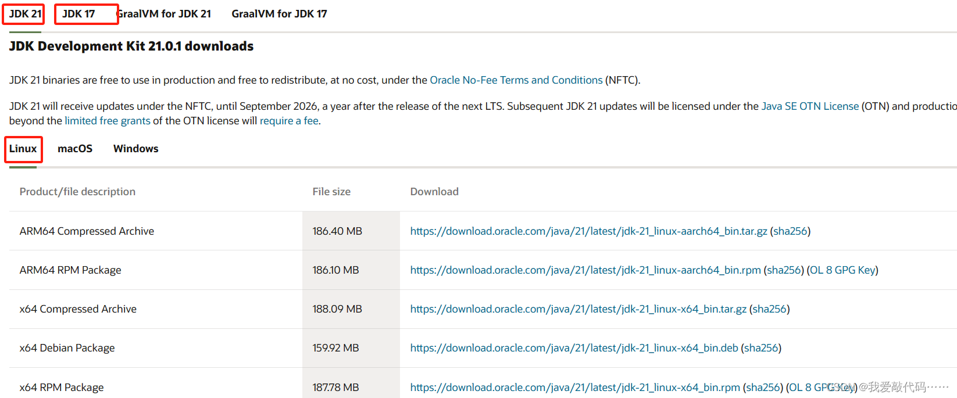The width and height of the screenshot is (957, 398).
Task: Switch to the JDK 17 tab
Action: click(78, 14)
